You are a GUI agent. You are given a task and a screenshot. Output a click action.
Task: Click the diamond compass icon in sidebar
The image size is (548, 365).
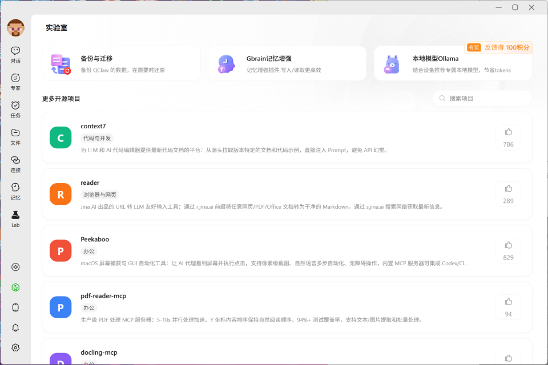(15, 267)
